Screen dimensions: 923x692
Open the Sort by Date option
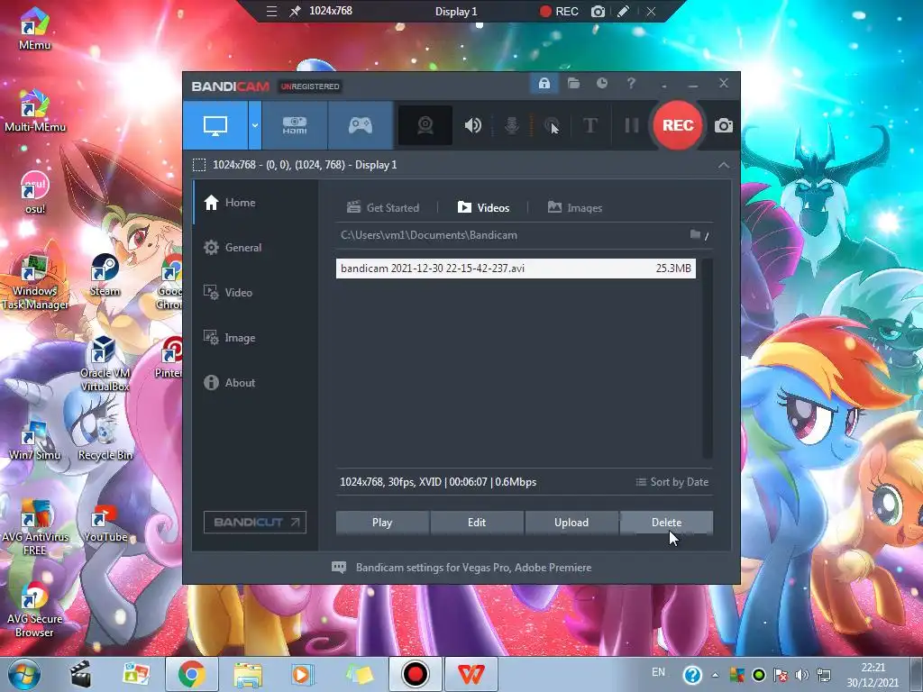click(x=672, y=482)
